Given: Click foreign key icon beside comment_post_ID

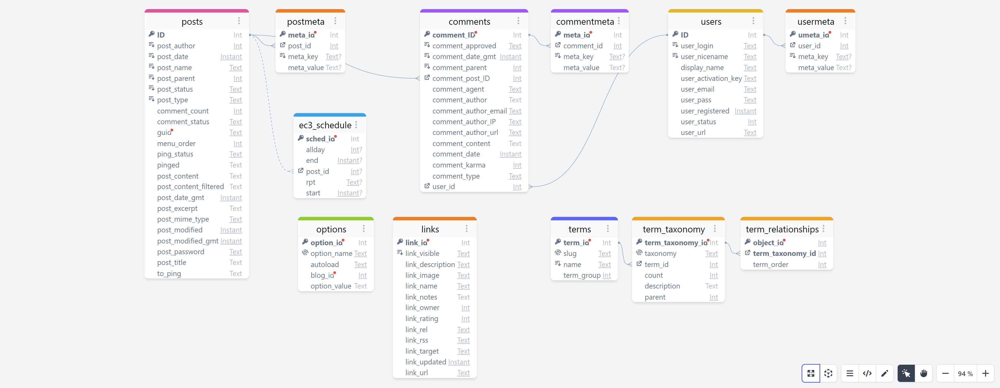Looking at the screenshot, I should 427,78.
